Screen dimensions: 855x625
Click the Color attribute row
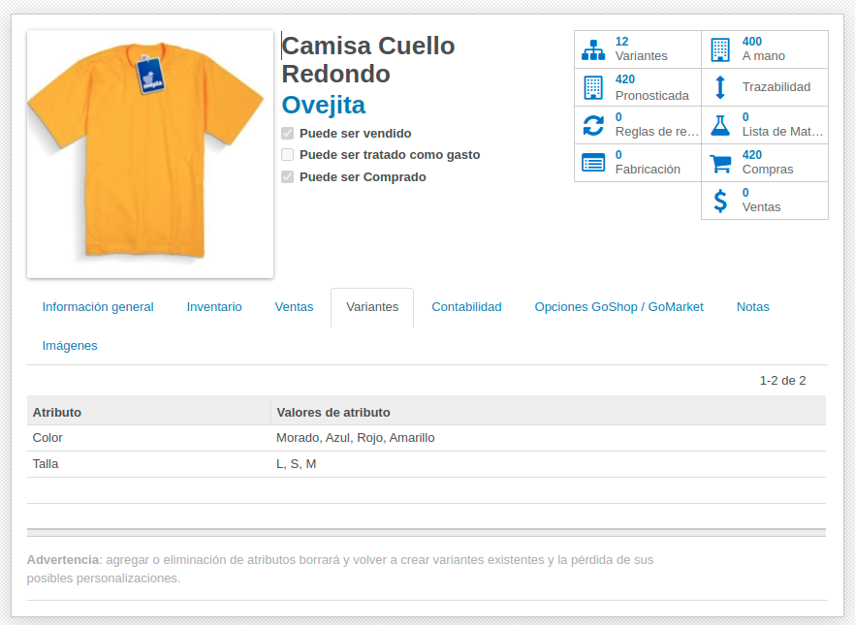point(427,438)
